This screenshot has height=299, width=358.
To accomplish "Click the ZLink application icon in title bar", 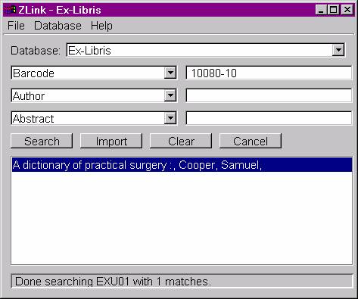I will [x=10, y=10].
